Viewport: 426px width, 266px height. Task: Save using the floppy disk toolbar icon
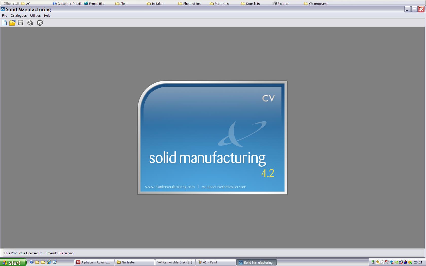(21, 23)
